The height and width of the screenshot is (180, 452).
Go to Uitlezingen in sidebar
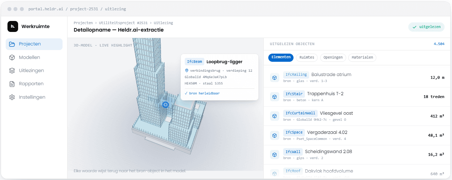click(x=34, y=71)
